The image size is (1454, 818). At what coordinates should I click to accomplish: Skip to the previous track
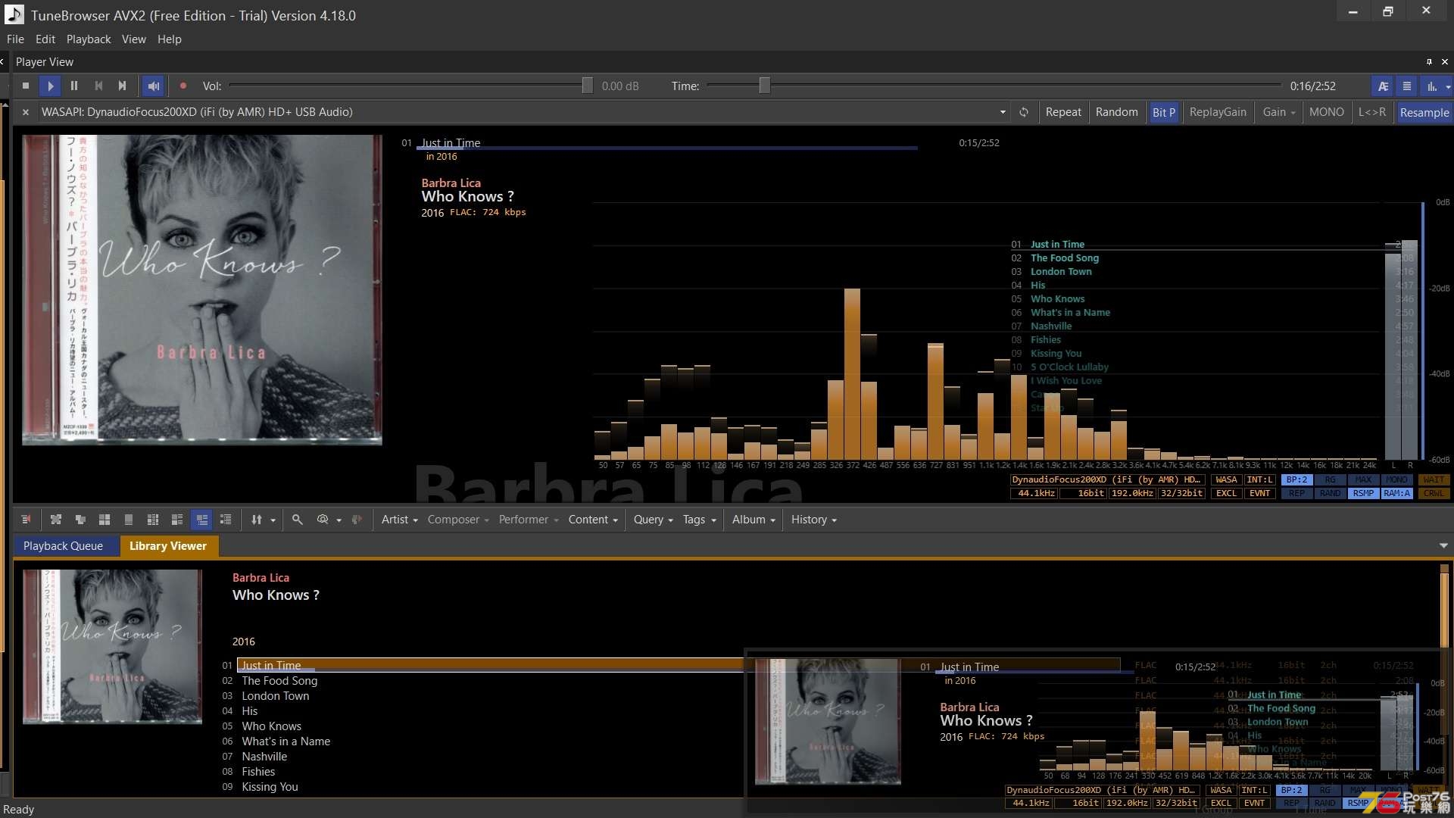pos(98,86)
